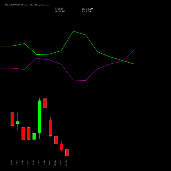Click the '22 Dec' date label
Image resolution: width=171 pixels, height=171 pixels.
tap(55, 162)
